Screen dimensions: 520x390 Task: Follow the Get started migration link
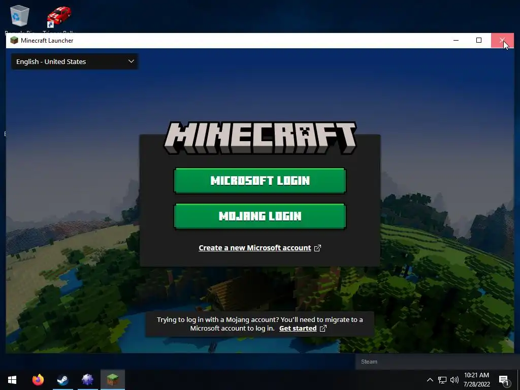pos(298,329)
